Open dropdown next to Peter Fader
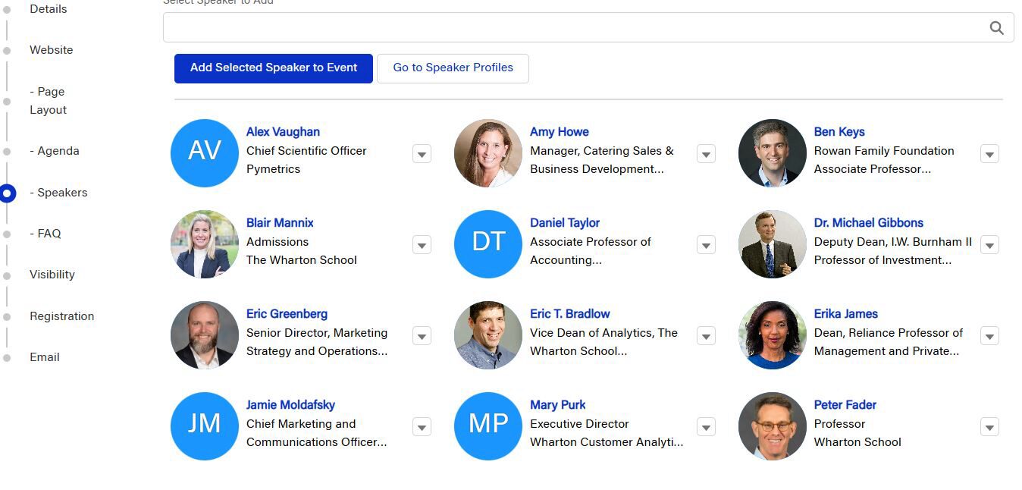1022x490 pixels. pos(989,427)
